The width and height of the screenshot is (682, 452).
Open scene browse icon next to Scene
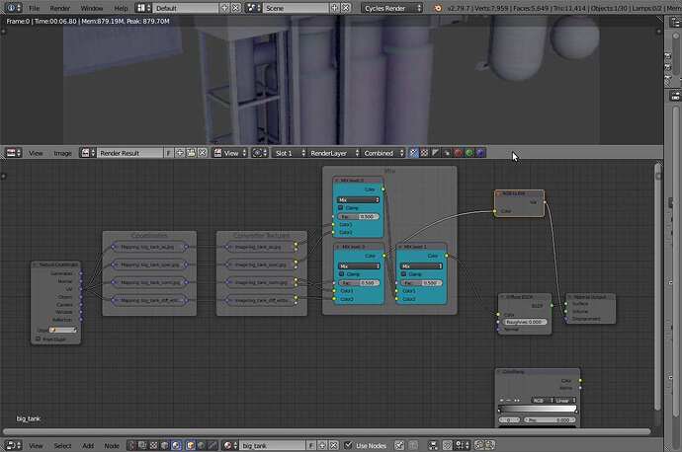[254, 8]
